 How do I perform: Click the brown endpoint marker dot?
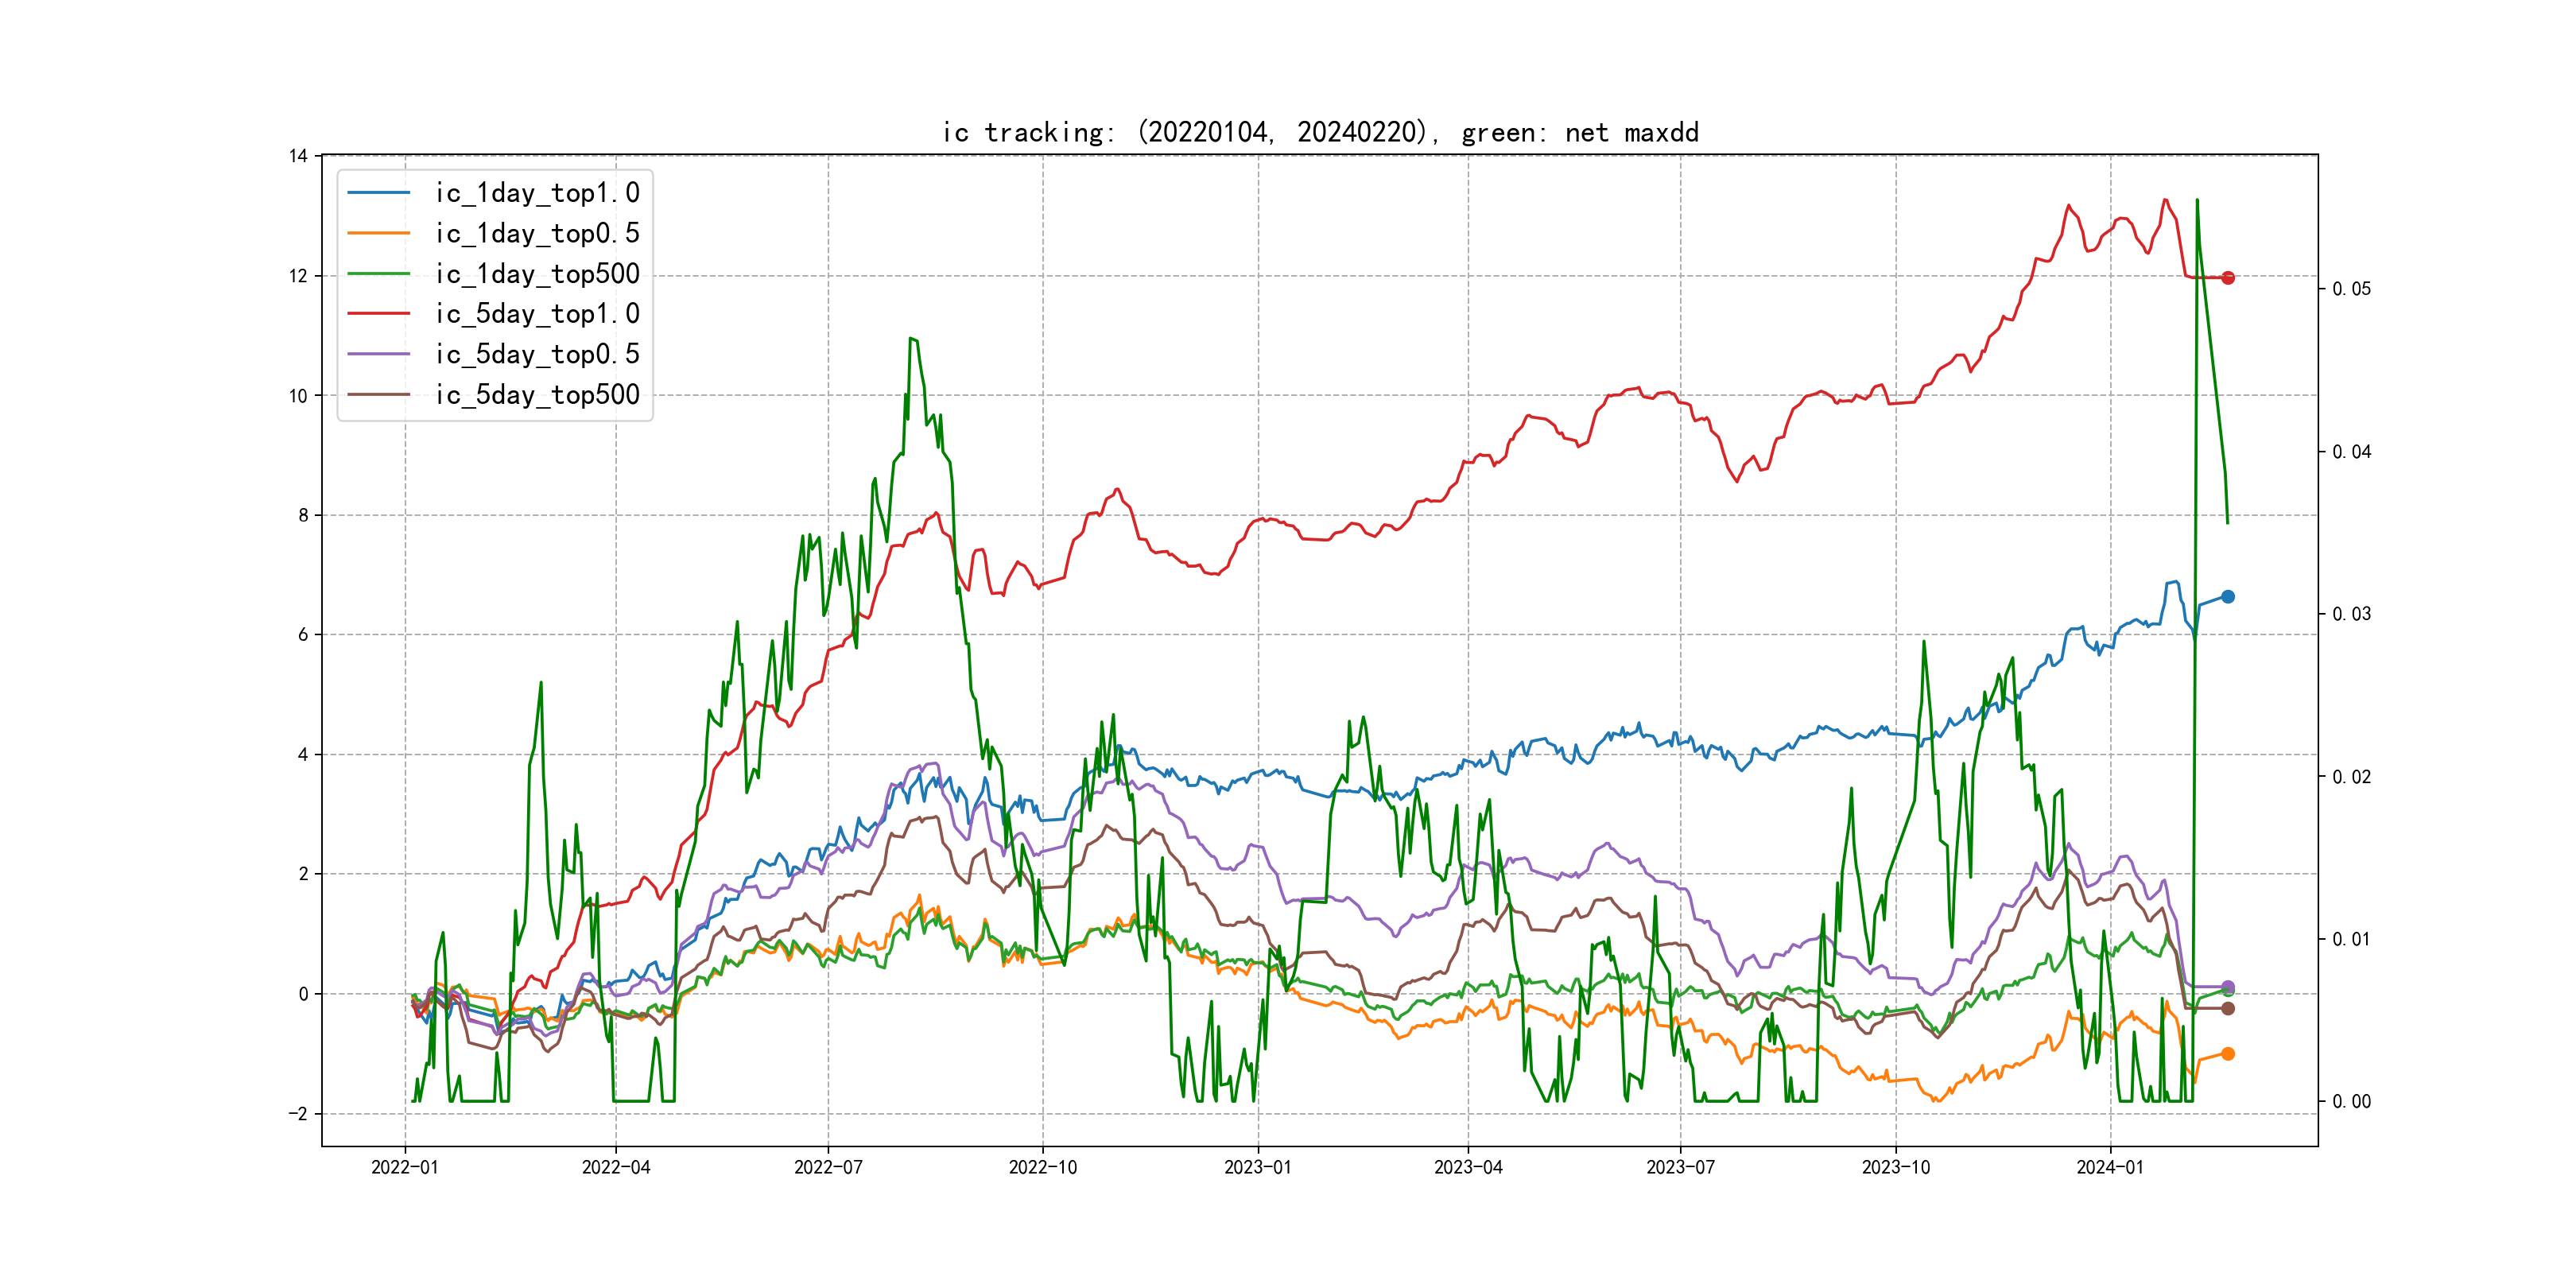[2228, 1009]
